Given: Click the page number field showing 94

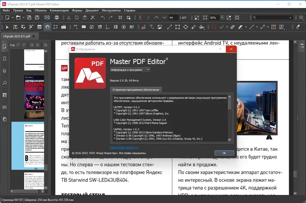Looking at the screenshot, I should click(173, 18).
